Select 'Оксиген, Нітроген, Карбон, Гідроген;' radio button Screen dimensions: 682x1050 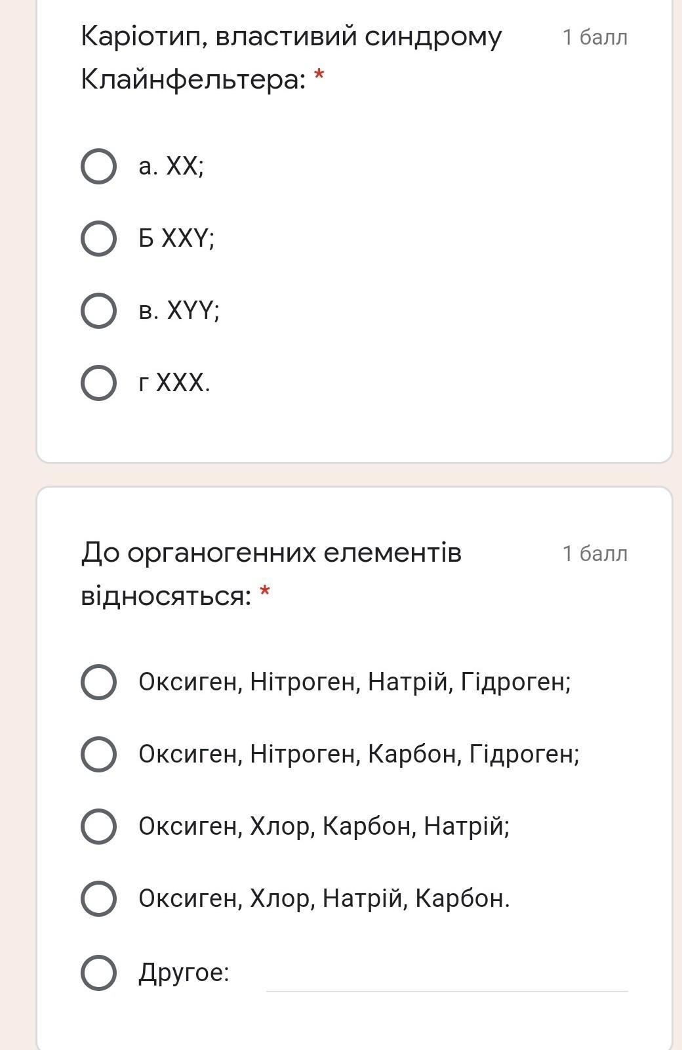click(99, 754)
